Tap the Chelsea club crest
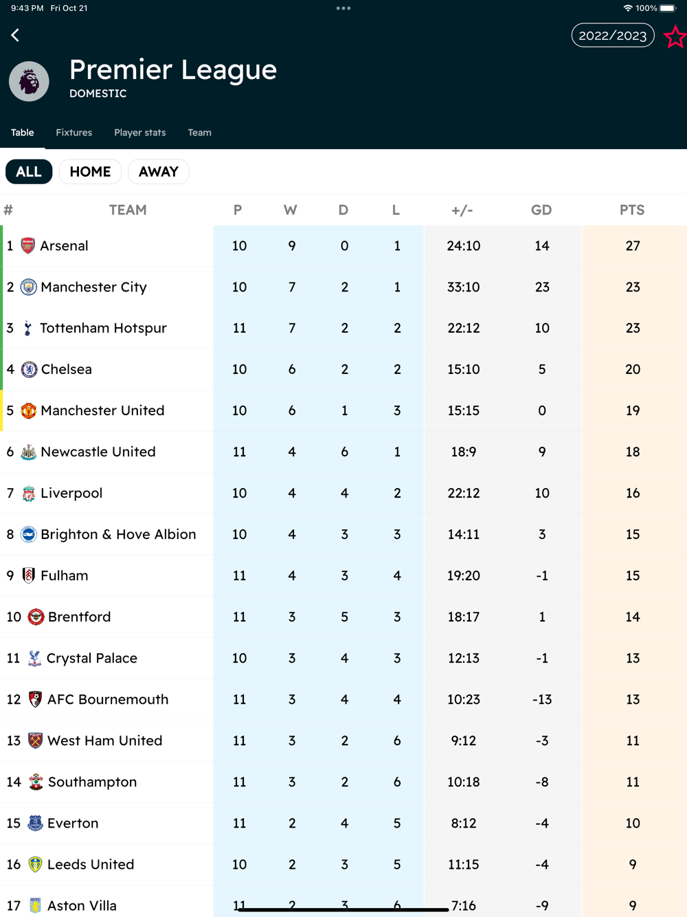687x917 pixels. (29, 370)
